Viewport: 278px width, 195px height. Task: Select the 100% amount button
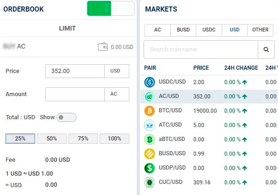pyautogui.click(x=114, y=139)
